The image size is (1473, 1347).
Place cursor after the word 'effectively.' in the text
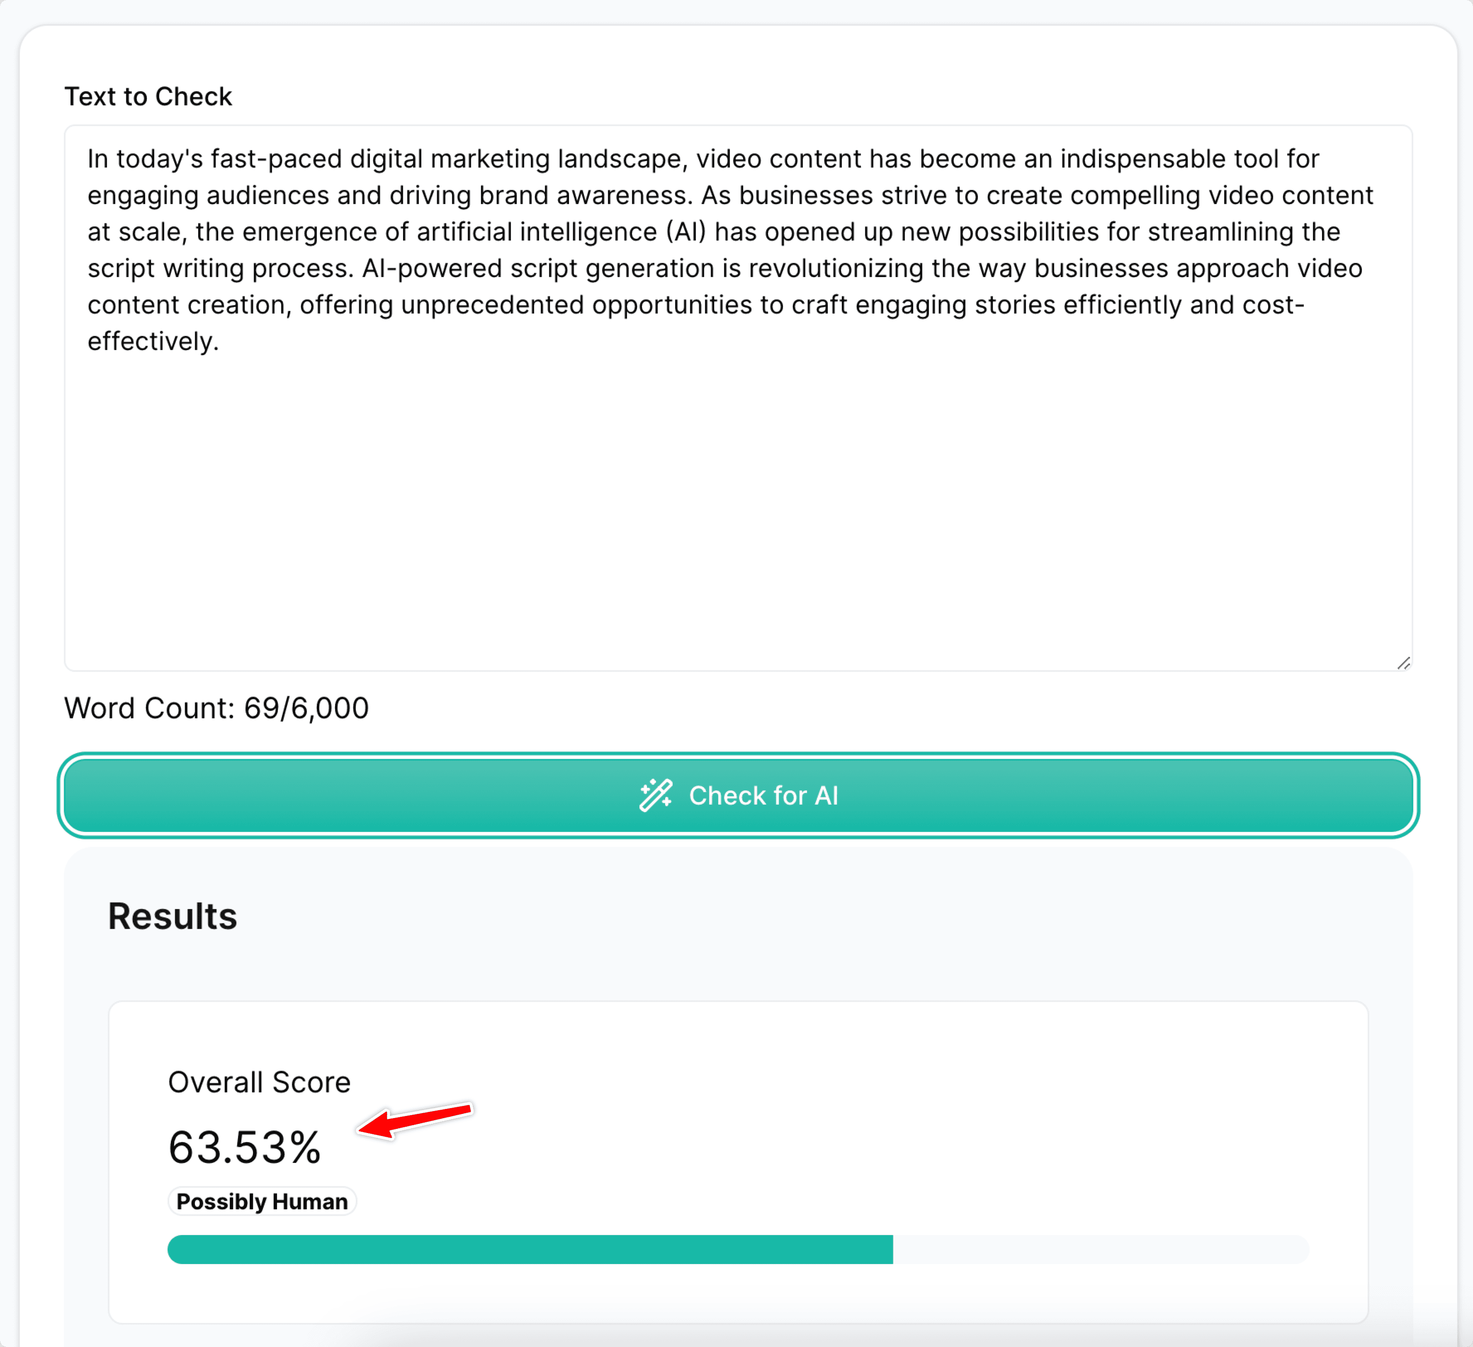(x=220, y=341)
